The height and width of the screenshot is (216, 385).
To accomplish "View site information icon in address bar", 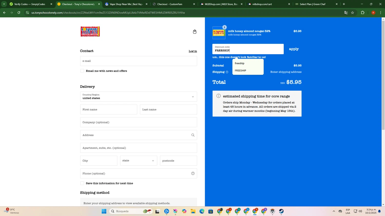I will point(27,13).
